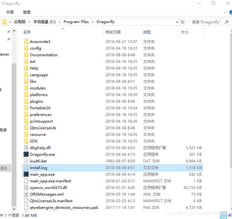Select the main_app.exe application icon
This screenshot has width=232, height=219.
click(x=26, y=174)
